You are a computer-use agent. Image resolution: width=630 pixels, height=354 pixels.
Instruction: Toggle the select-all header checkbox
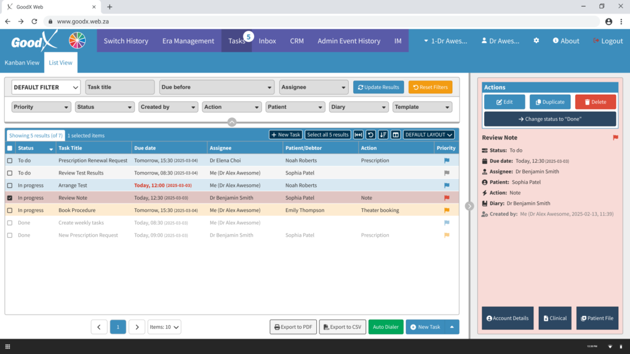(x=10, y=148)
